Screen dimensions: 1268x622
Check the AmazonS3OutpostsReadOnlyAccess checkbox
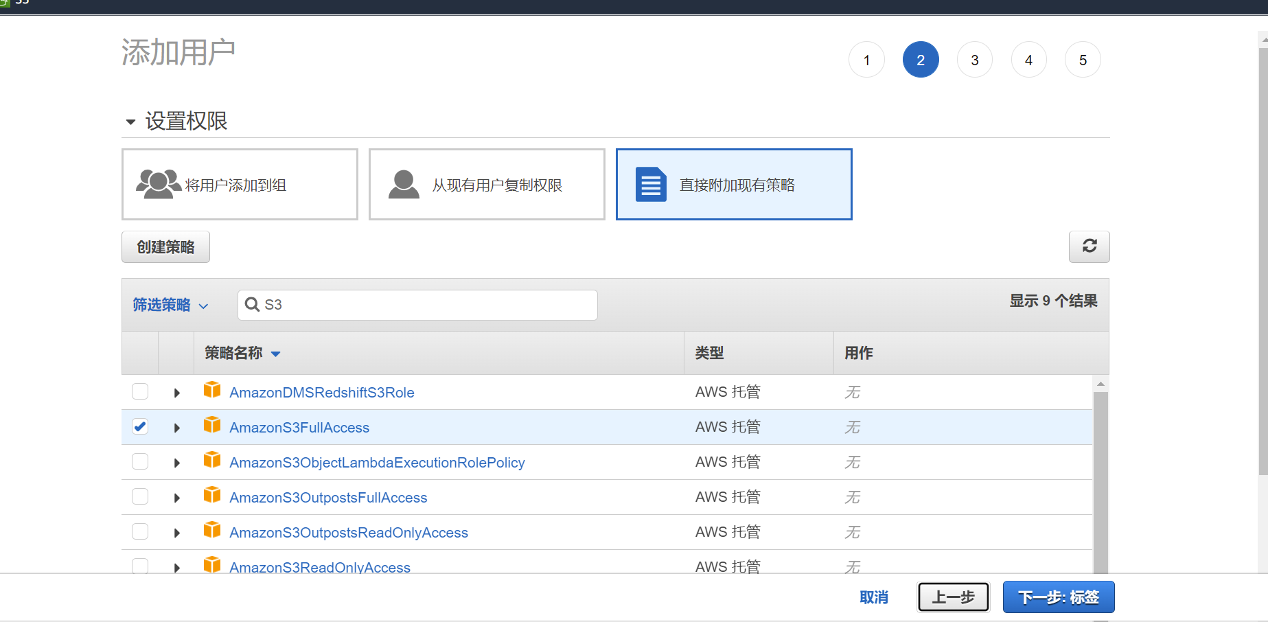(x=140, y=531)
